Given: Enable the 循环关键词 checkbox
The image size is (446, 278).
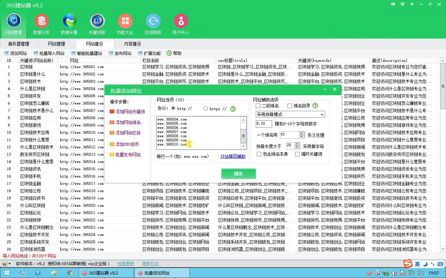Looking at the screenshot, I should pos(297,154).
